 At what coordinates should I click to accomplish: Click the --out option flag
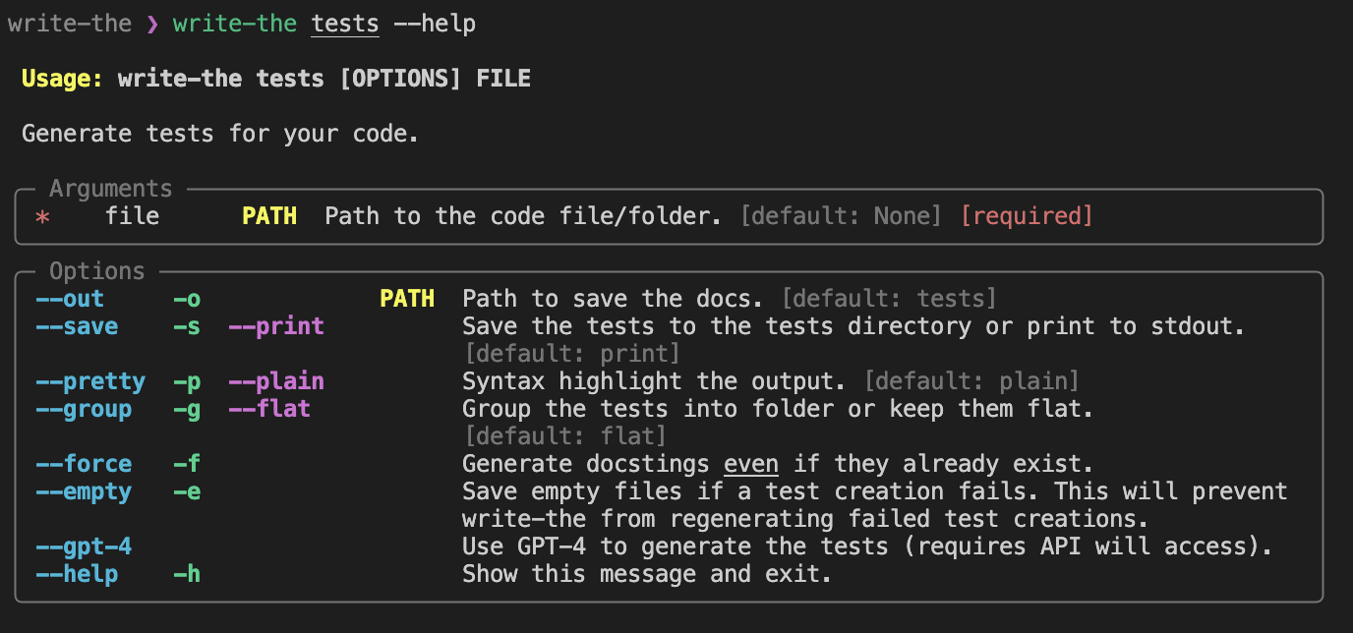click(69, 299)
